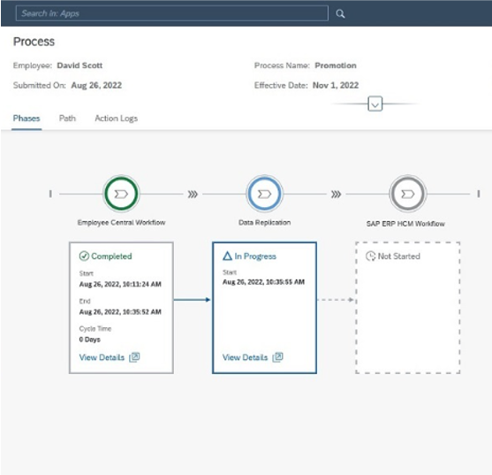Image resolution: width=492 pixels, height=475 pixels.
Task: Click chevrons between Employee Central and Data Replication
Action: tap(193, 195)
